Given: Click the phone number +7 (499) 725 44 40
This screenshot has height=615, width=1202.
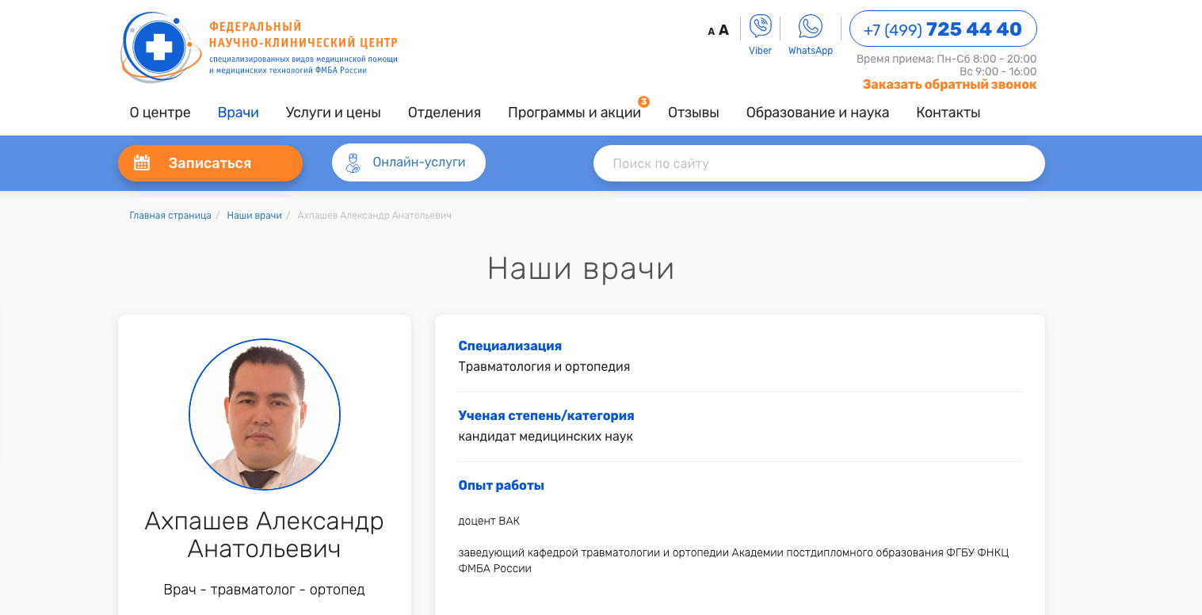Looking at the screenshot, I should [943, 29].
